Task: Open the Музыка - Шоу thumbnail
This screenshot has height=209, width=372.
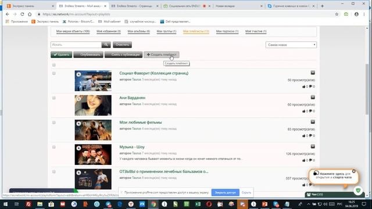Action: pyautogui.click(x=93, y=154)
